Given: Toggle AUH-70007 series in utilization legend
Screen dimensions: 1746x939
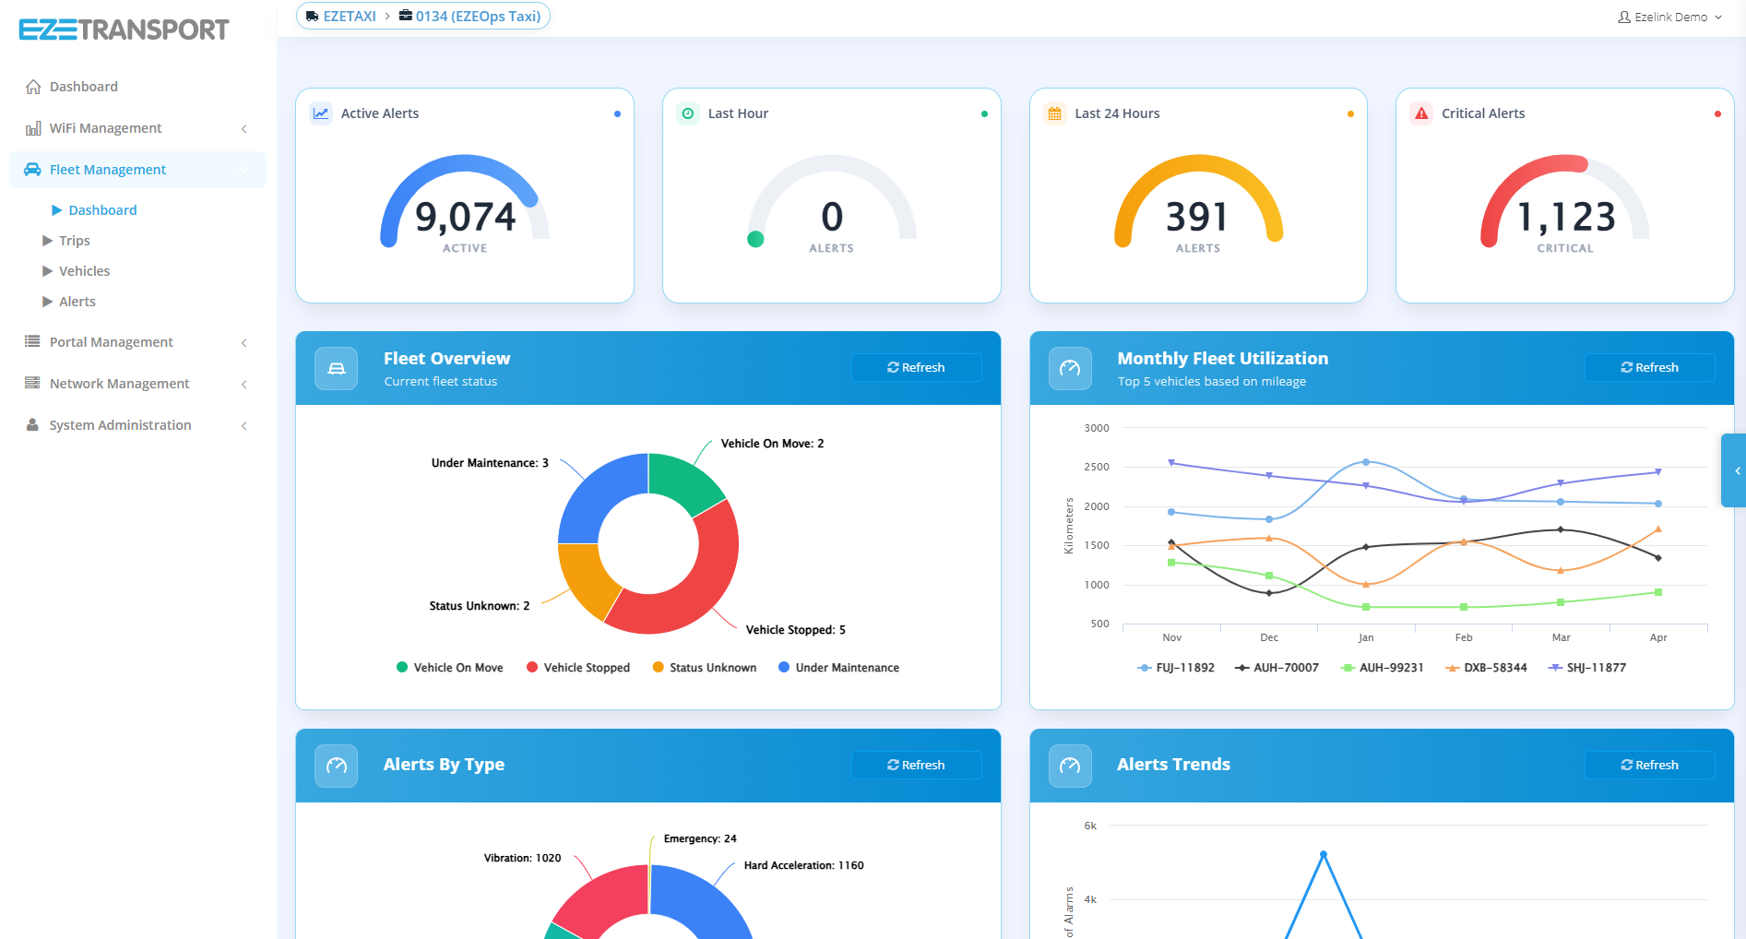Looking at the screenshot, I should click(1277, 668).
